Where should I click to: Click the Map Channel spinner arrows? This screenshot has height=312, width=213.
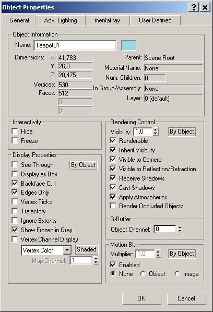96,260
